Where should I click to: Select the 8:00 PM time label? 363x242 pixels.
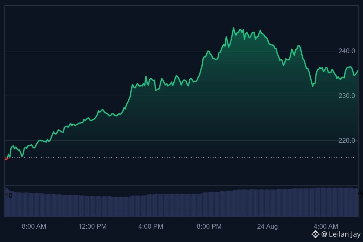209,227
